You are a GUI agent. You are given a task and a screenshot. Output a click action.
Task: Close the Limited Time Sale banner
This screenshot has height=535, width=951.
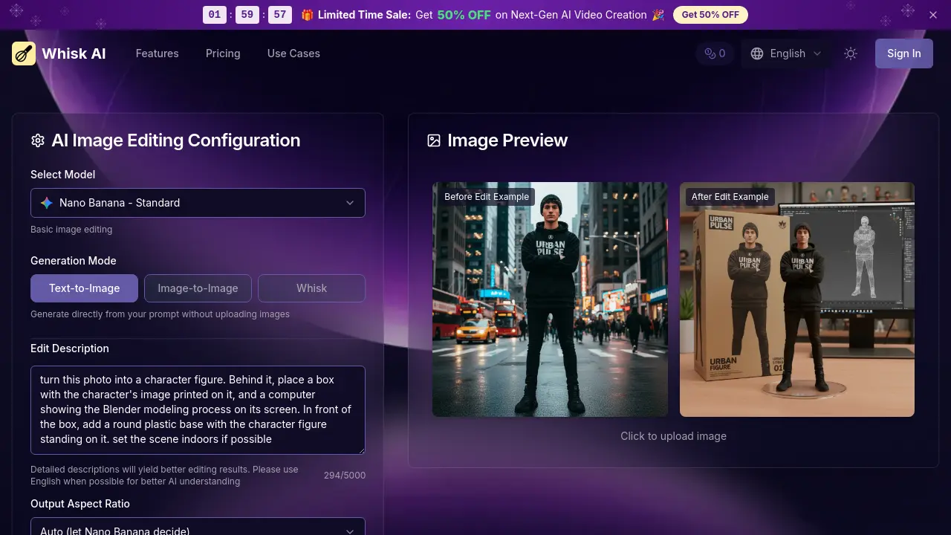[x=933, y=15]
